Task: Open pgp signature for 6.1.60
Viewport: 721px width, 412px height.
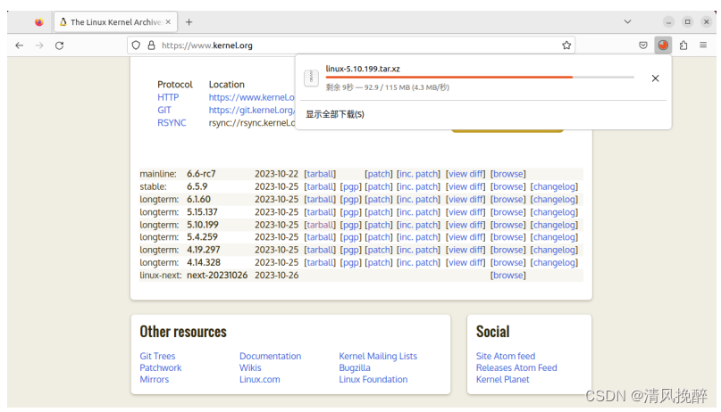Action: 351,200
